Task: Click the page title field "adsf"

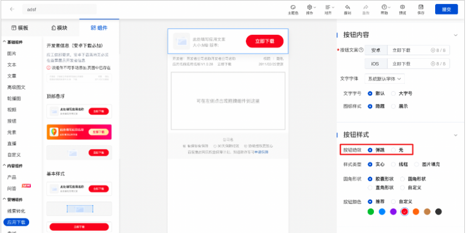Action: [x=59, y=9]
